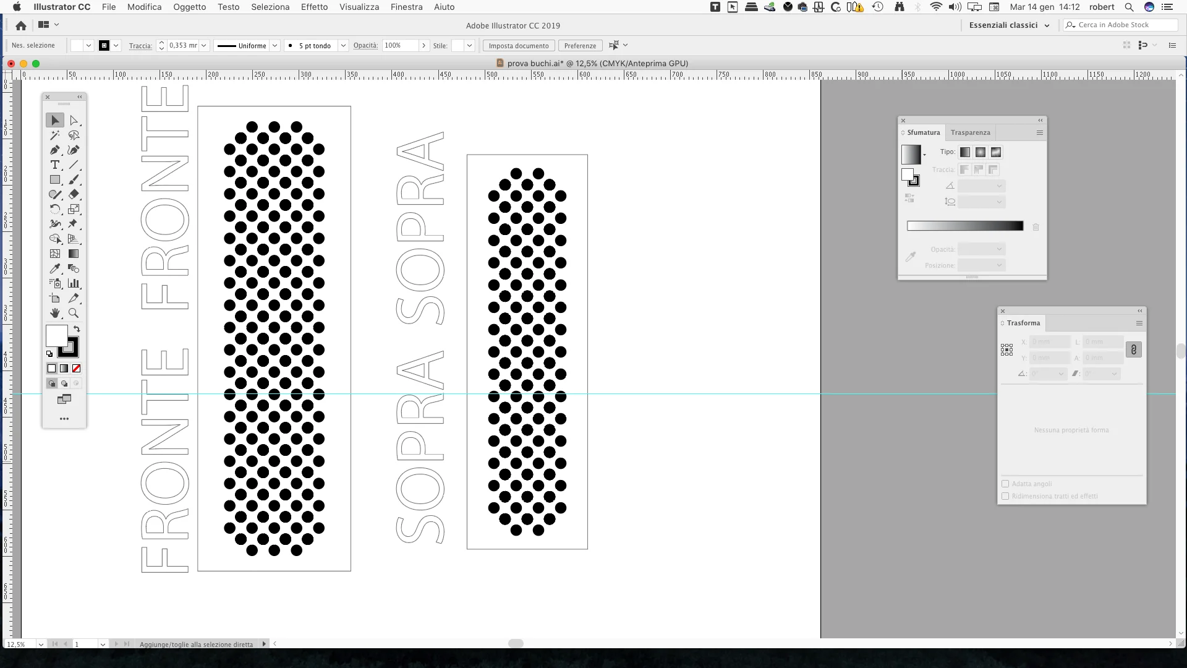The image size is (1187, 668).
Task: Open the Effetto menu
Action: coord(314,7)
